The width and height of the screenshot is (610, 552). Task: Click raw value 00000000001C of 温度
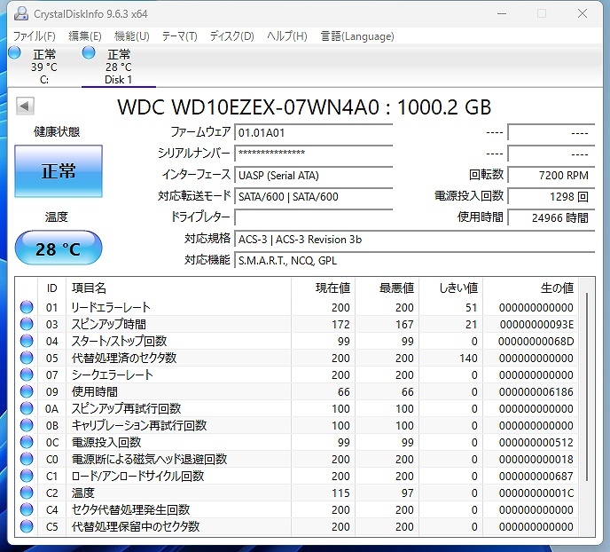[536, 493]
